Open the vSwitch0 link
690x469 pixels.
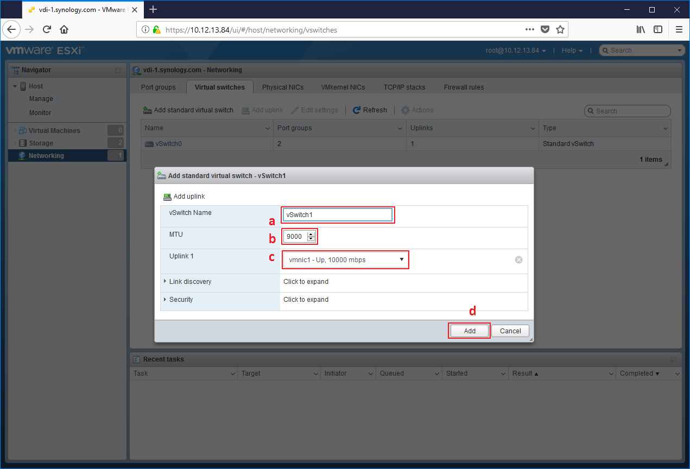[168, 144]
